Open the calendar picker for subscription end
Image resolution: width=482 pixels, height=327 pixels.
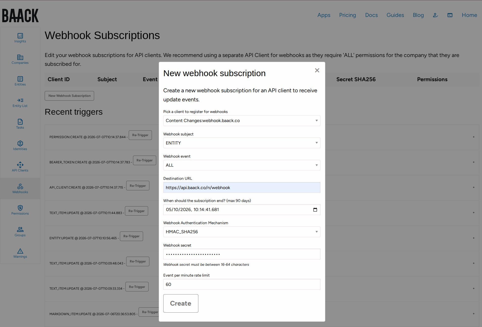pyautogui.click(x=315, y=210)
